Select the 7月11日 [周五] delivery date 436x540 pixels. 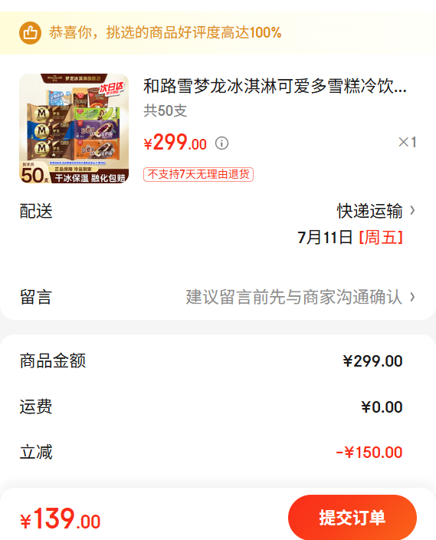[350, 238]
